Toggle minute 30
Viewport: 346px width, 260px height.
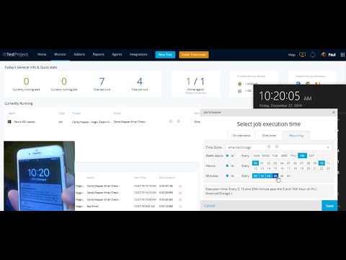(275, 175)
